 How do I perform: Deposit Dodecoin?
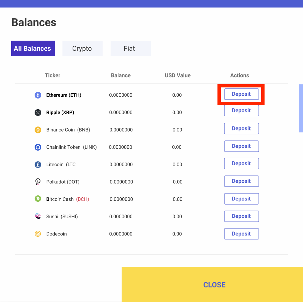point(241,234)
